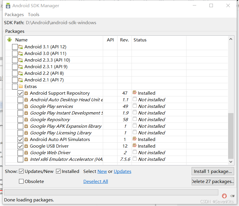
Task: Click the scrollbar up arrow
Action: 231,39
